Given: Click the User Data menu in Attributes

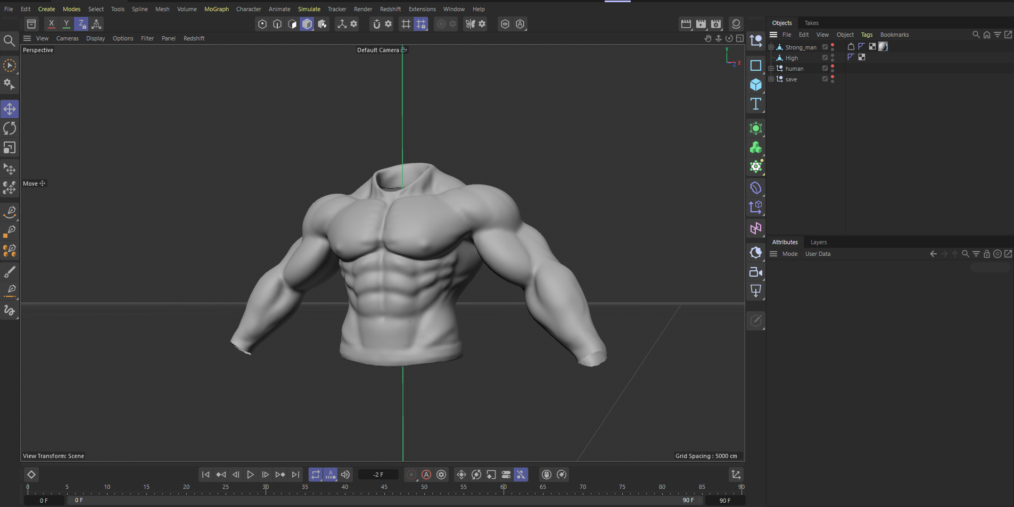Looking at the screenshot, I should (x=817, y=254).
